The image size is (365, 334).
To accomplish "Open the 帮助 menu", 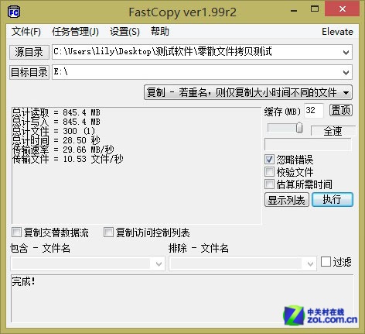I will (160, 32).
